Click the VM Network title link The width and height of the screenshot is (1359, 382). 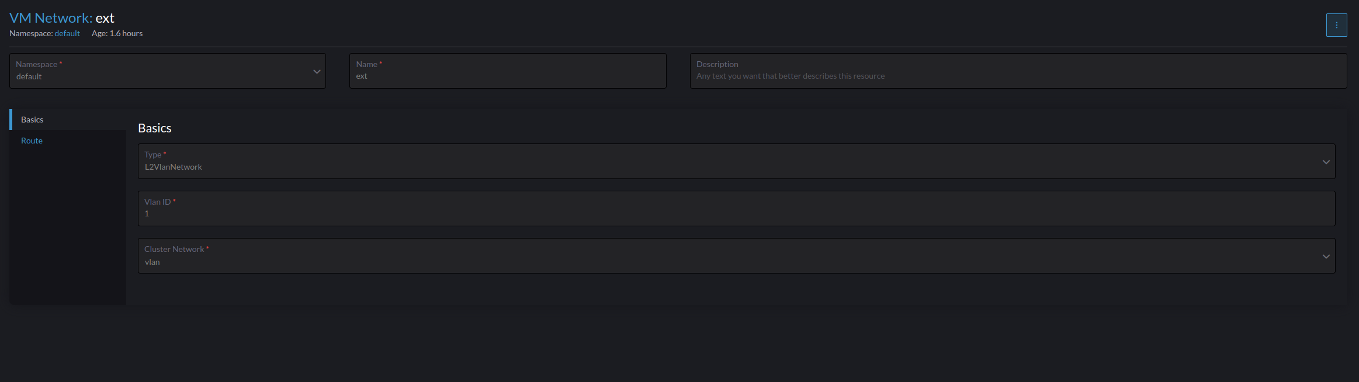50,17
